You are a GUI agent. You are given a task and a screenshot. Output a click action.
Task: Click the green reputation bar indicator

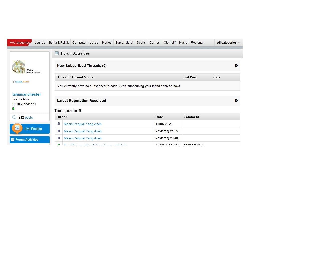[x=13, y=109]
